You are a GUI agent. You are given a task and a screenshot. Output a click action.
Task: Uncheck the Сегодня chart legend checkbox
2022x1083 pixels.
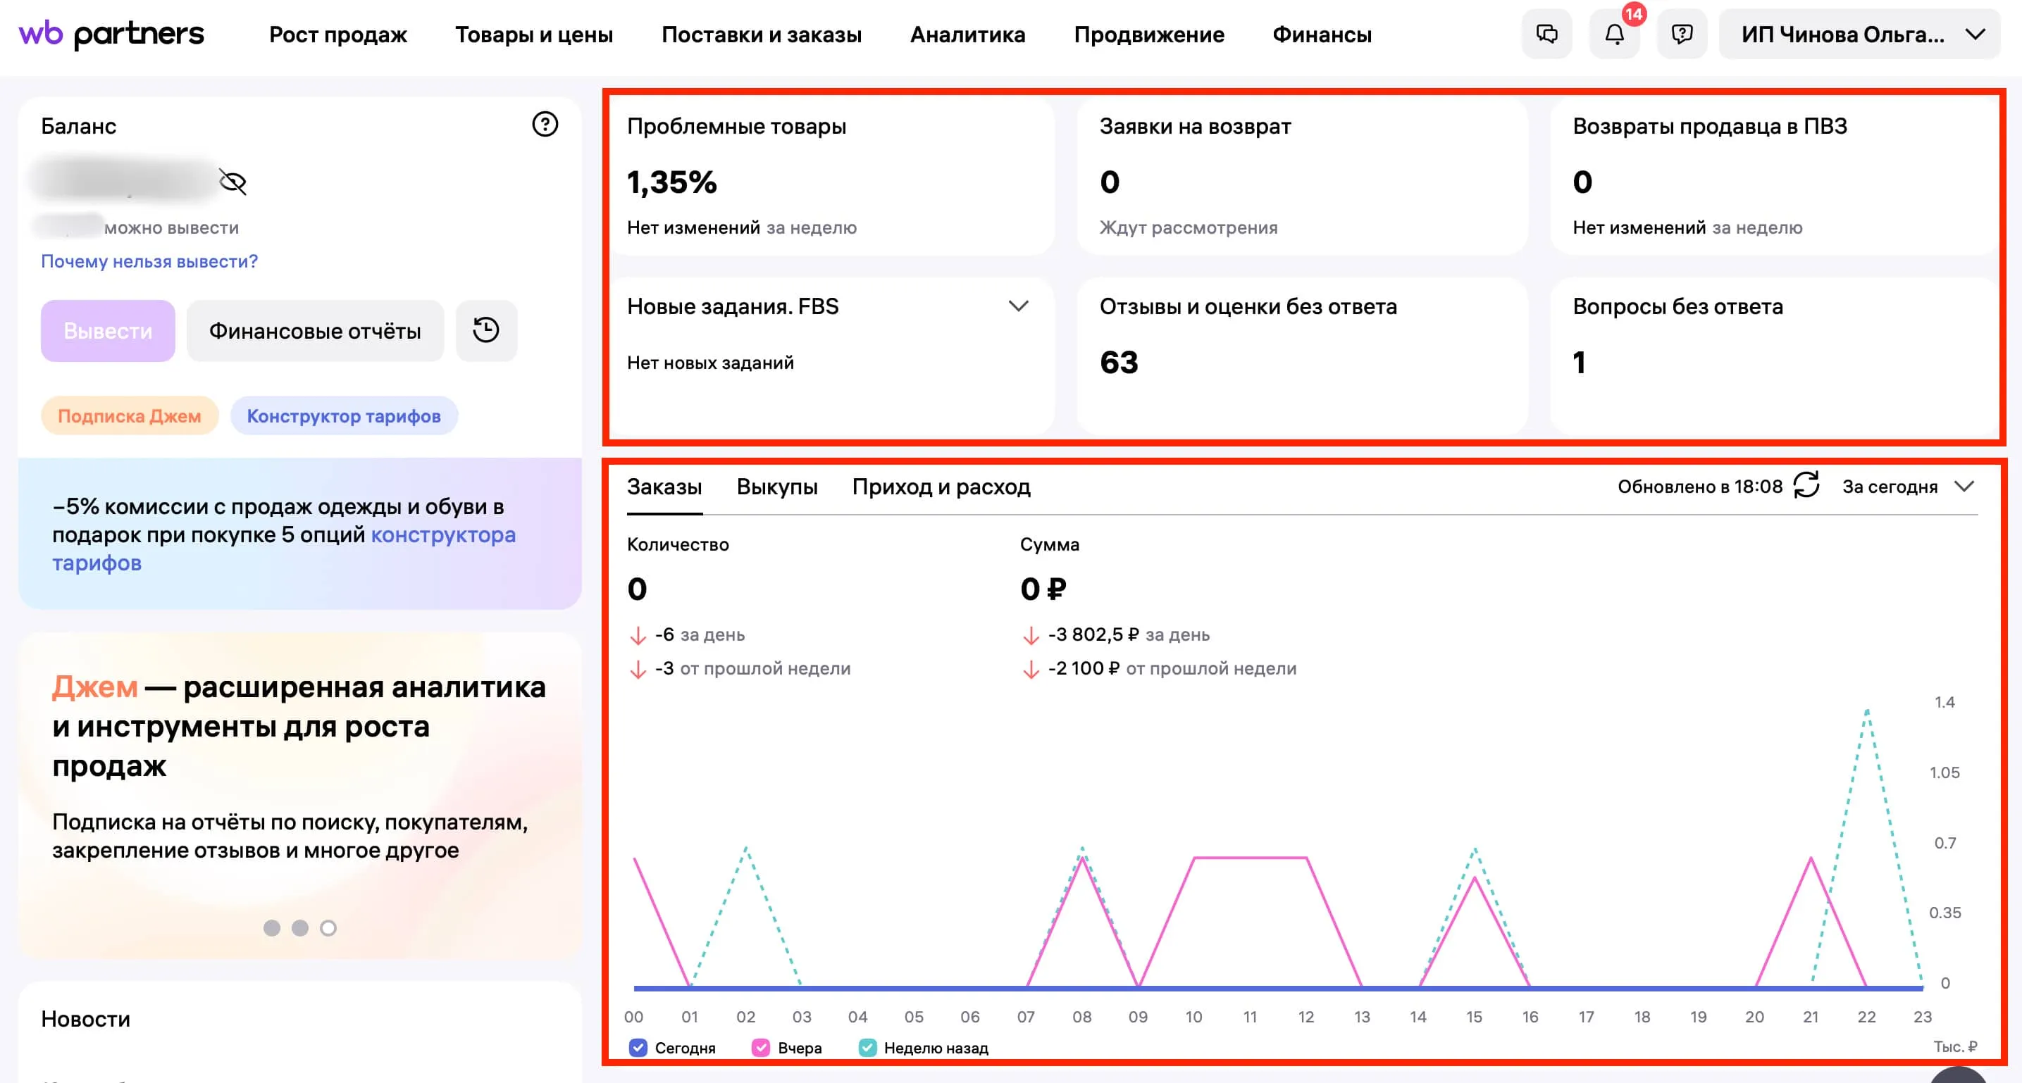[x=638, y=1048]
